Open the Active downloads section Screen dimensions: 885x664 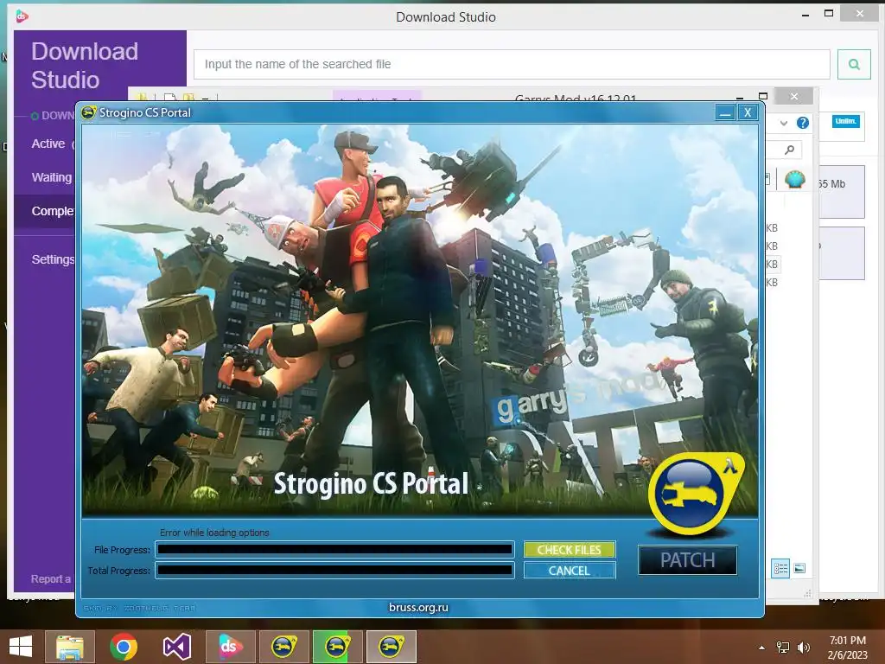48,144
